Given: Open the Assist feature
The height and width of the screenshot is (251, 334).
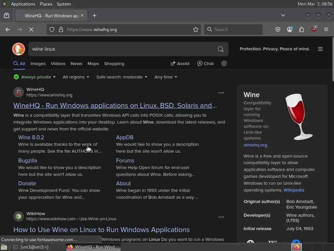Looking at the screenshot, I should [x=180, y=63].
